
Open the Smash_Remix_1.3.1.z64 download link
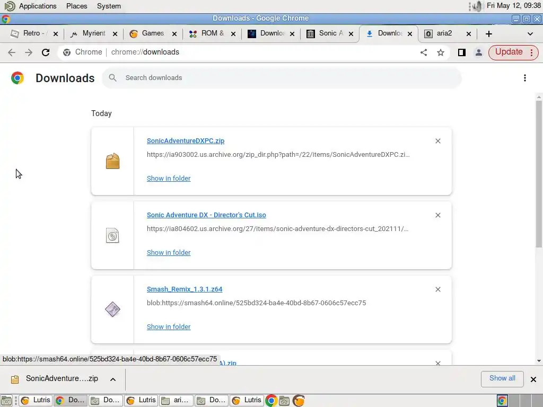(x=185, y=289)
